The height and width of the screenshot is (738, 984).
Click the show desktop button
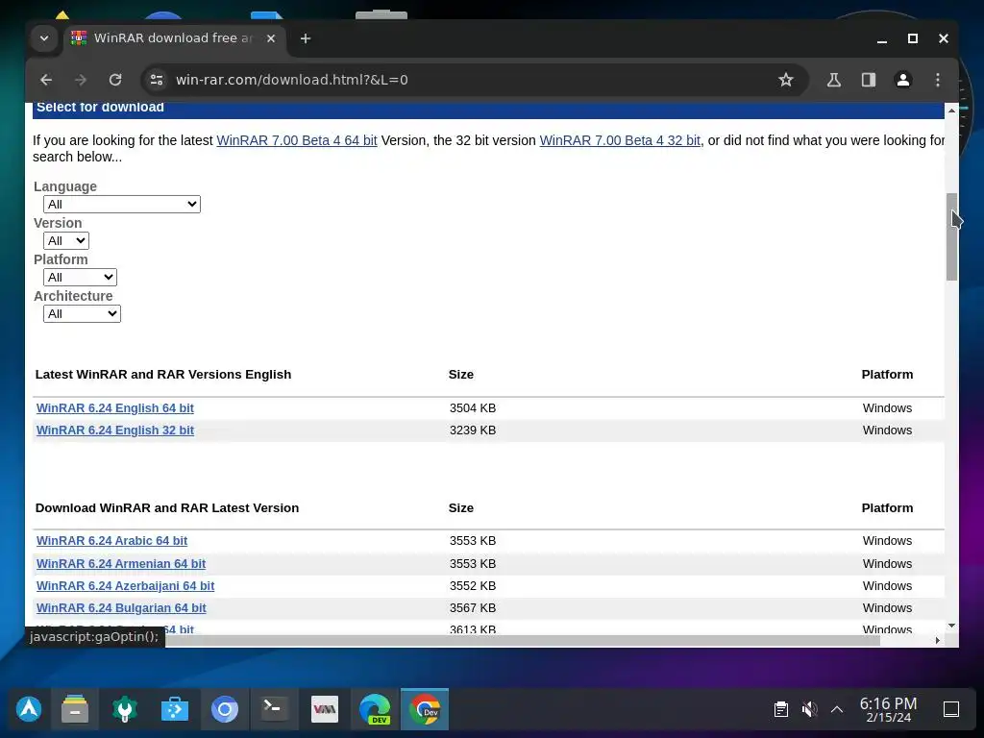951,709
